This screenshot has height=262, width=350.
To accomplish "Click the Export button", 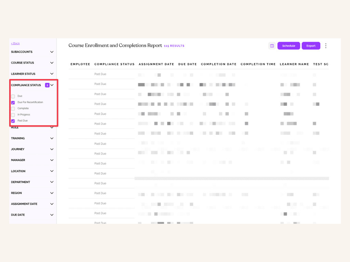I will 311,46.
